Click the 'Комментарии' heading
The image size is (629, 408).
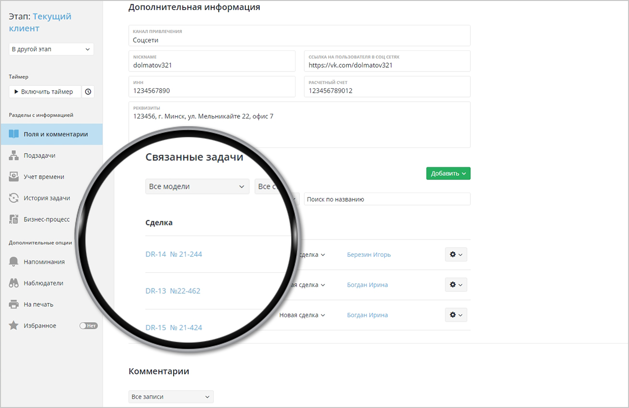pos(159,371)
